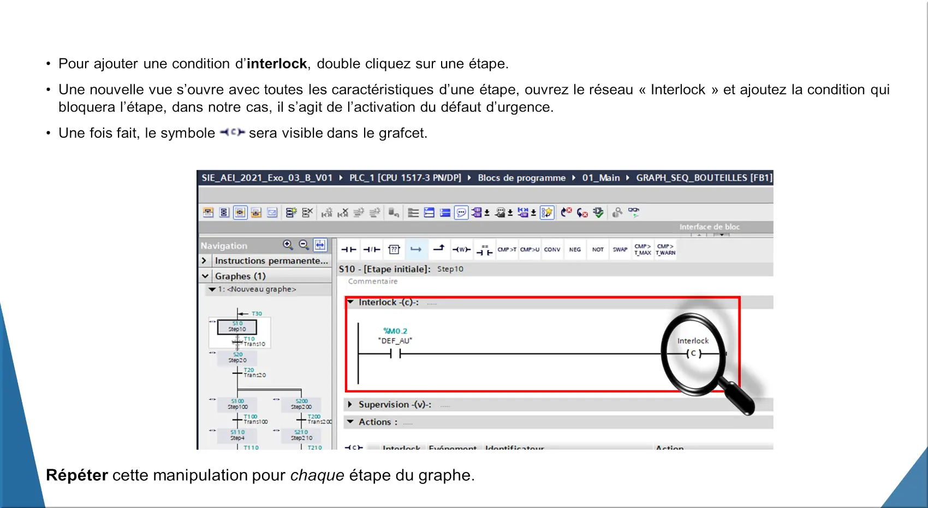Open PLC_1 [CPU 1517-3 PN/DP] breadcrumb

tap(405, 178)
